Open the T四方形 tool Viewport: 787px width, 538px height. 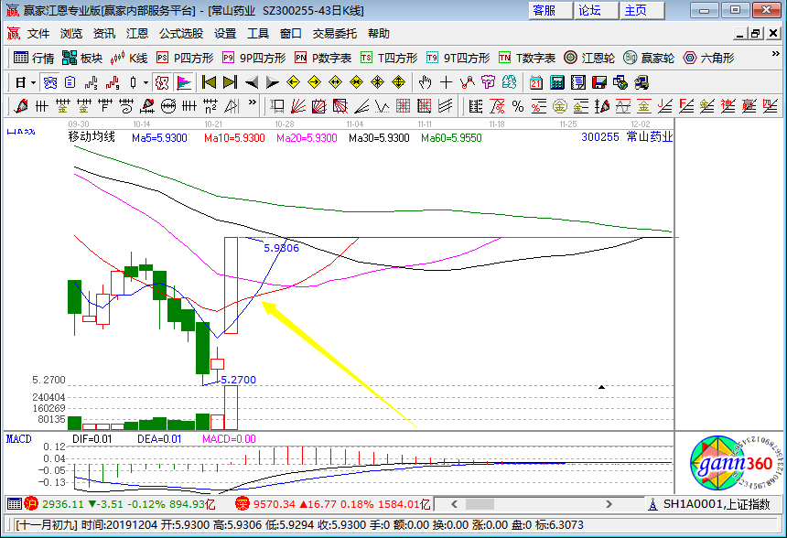click(x=389, y=59)
